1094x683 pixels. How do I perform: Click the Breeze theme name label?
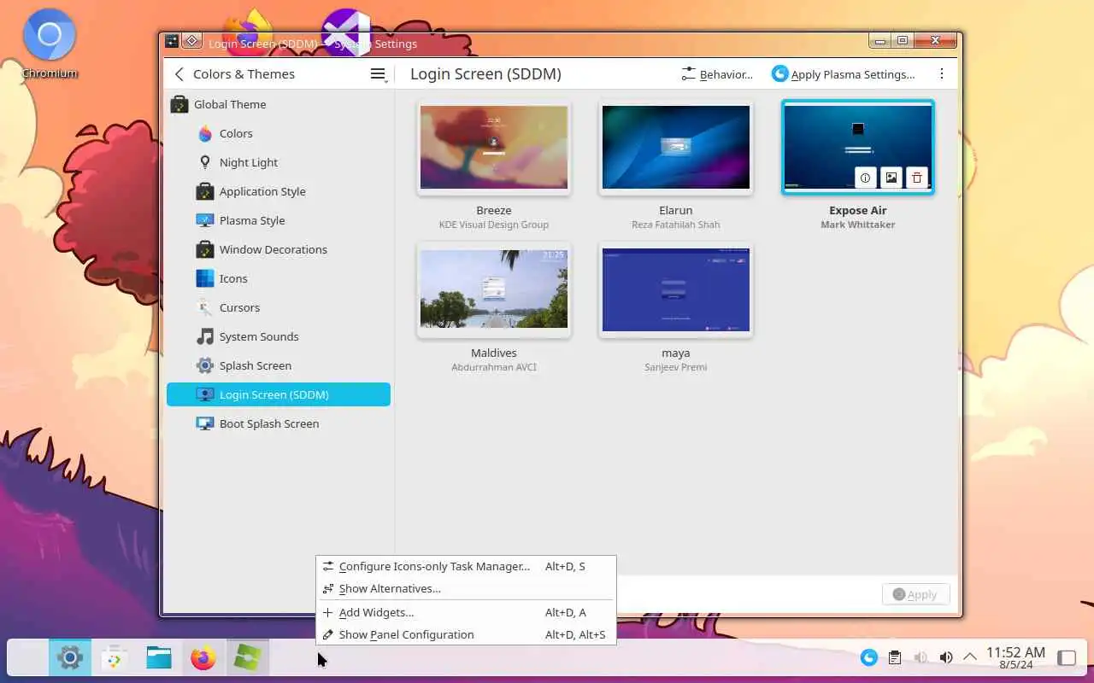(x=494, y=210)
